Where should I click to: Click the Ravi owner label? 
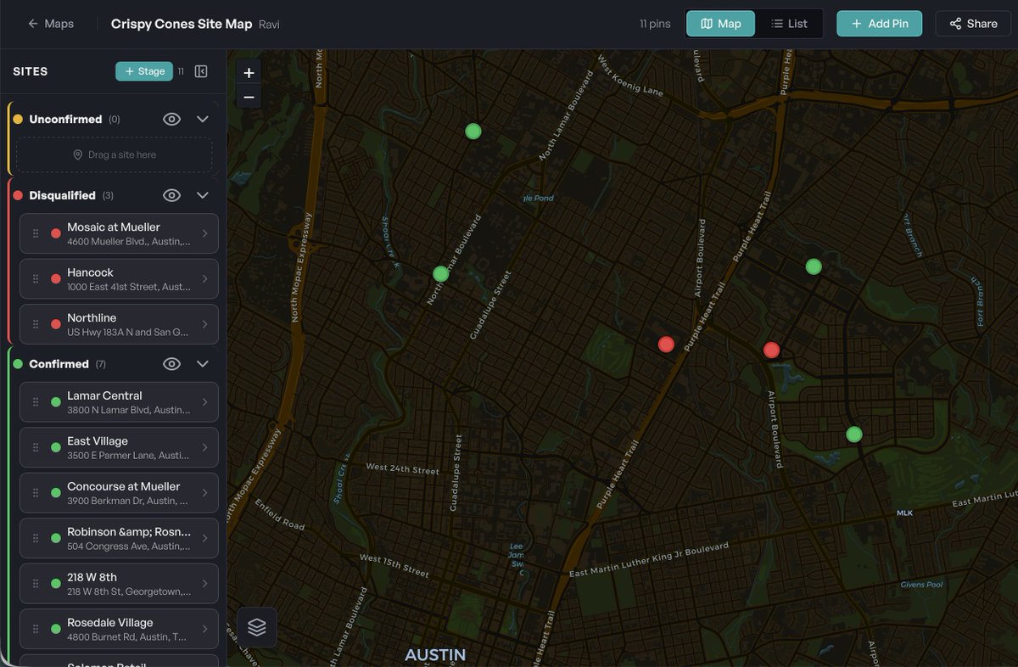pyautogui.click(x=269, y=25)
